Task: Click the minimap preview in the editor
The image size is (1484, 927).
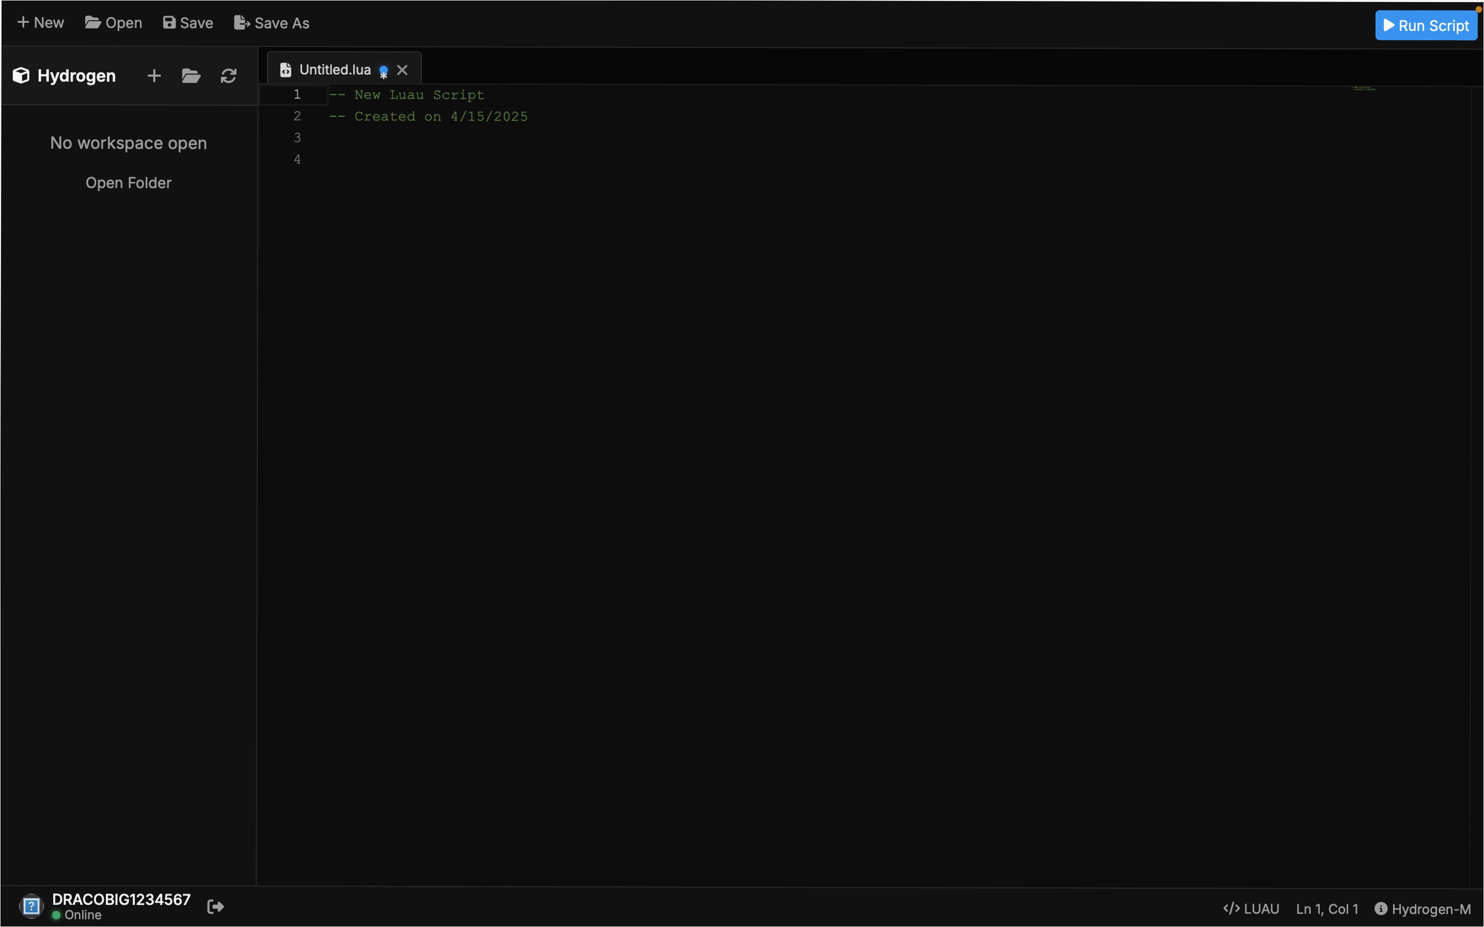Action: click(x=1363, y=89)
